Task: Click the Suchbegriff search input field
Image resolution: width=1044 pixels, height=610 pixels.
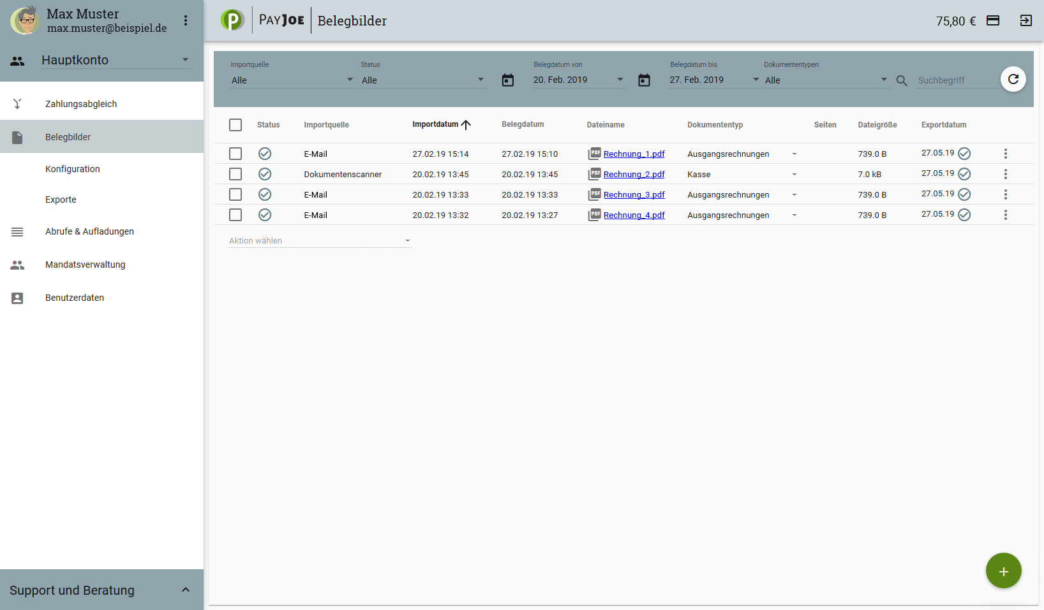Action: [x=957, y=80]
